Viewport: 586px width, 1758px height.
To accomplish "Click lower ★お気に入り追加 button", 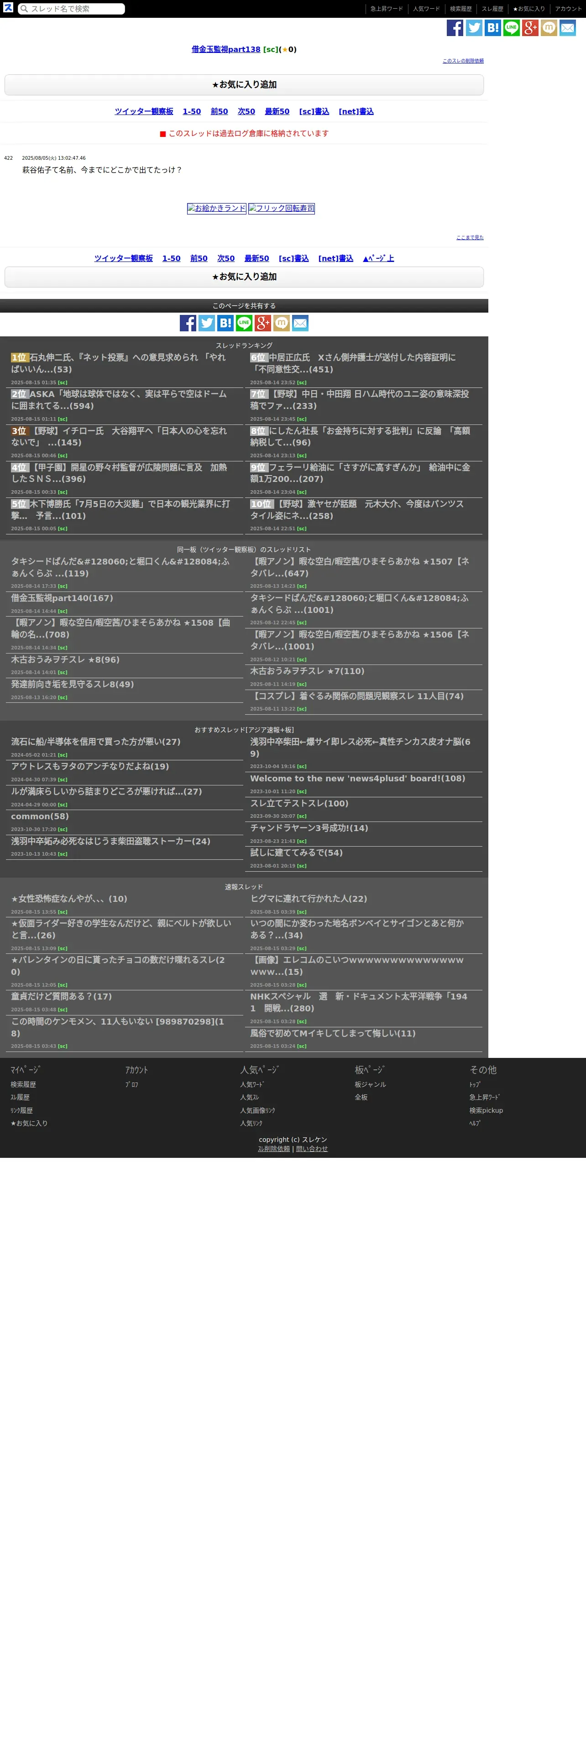I will coord(244,277).
